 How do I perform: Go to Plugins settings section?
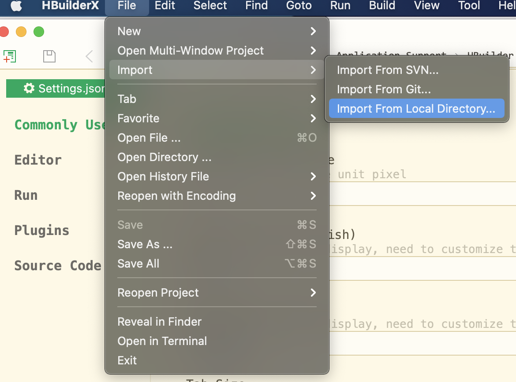tap(42, 230)
